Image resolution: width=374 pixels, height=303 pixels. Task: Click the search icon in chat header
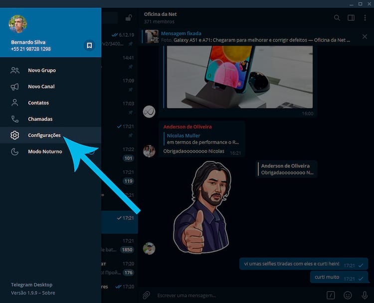pos(337,18)
